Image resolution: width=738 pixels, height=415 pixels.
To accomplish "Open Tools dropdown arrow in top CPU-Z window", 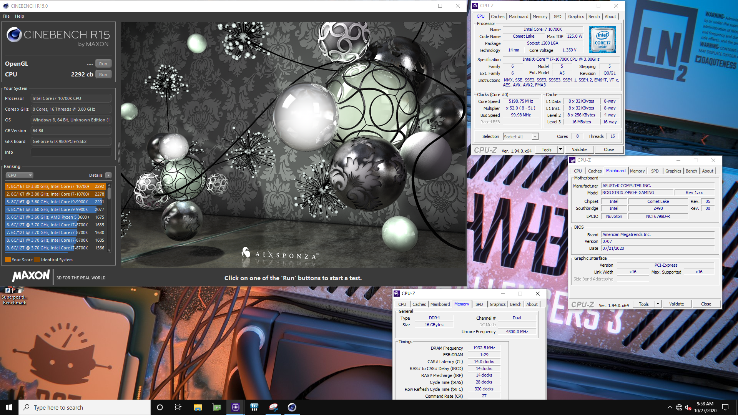I will (560, 150).
